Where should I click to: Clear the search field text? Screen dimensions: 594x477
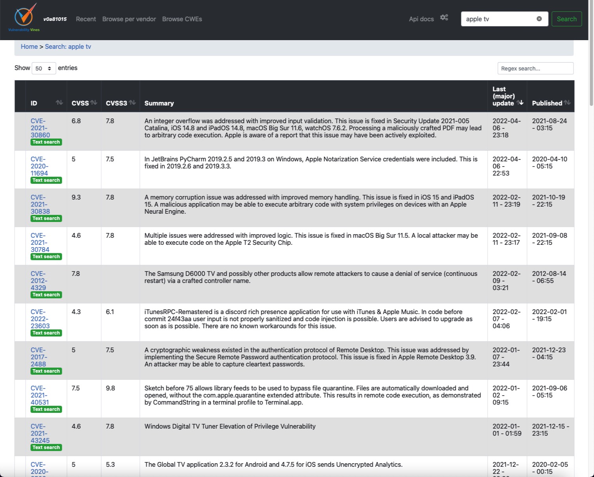point(539,19)
